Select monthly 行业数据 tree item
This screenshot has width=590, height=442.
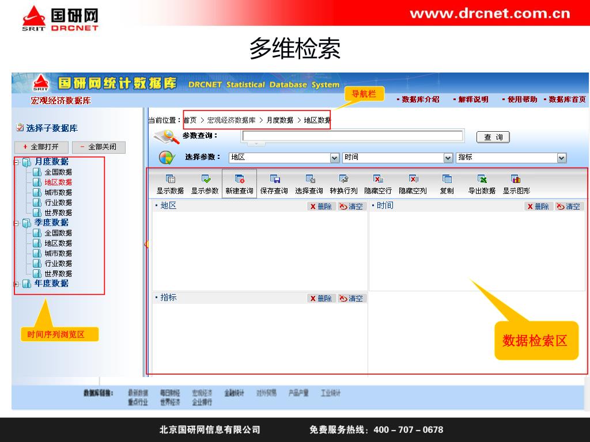point(58,203)
